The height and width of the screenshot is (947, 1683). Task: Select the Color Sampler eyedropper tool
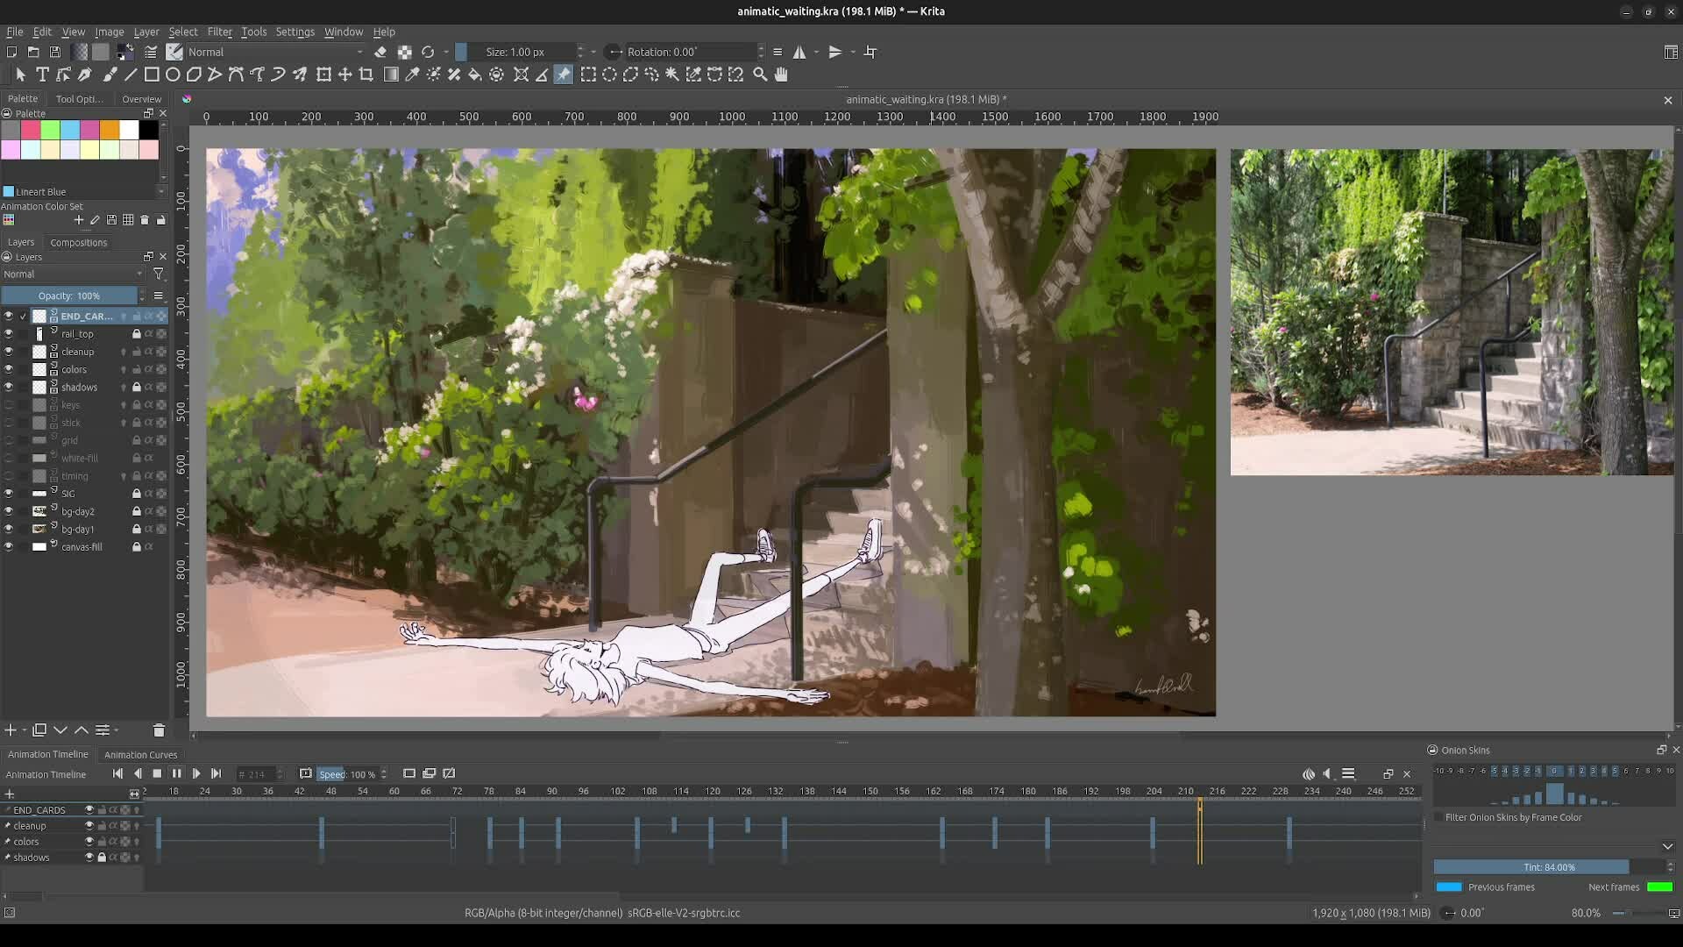click(x=412, y=75)
